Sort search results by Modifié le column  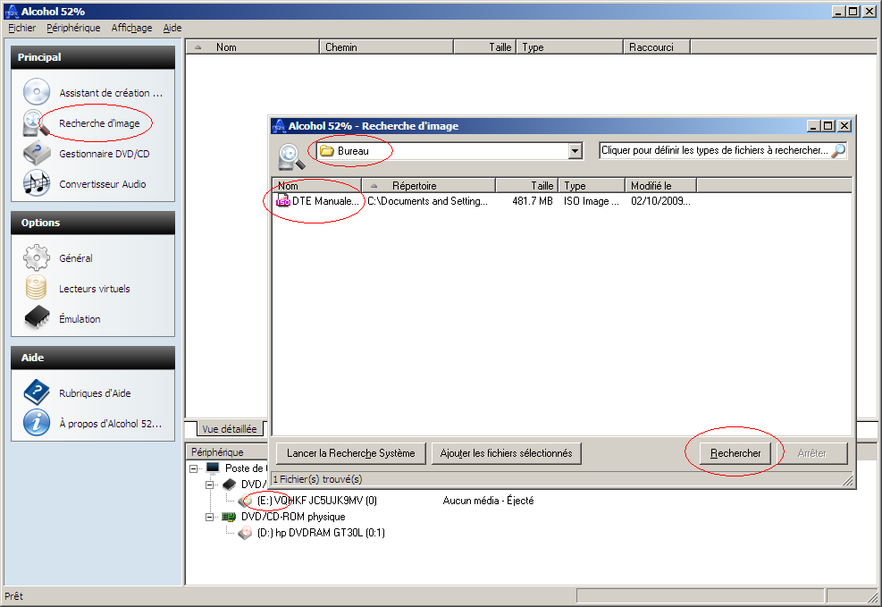tap(661, 186)
